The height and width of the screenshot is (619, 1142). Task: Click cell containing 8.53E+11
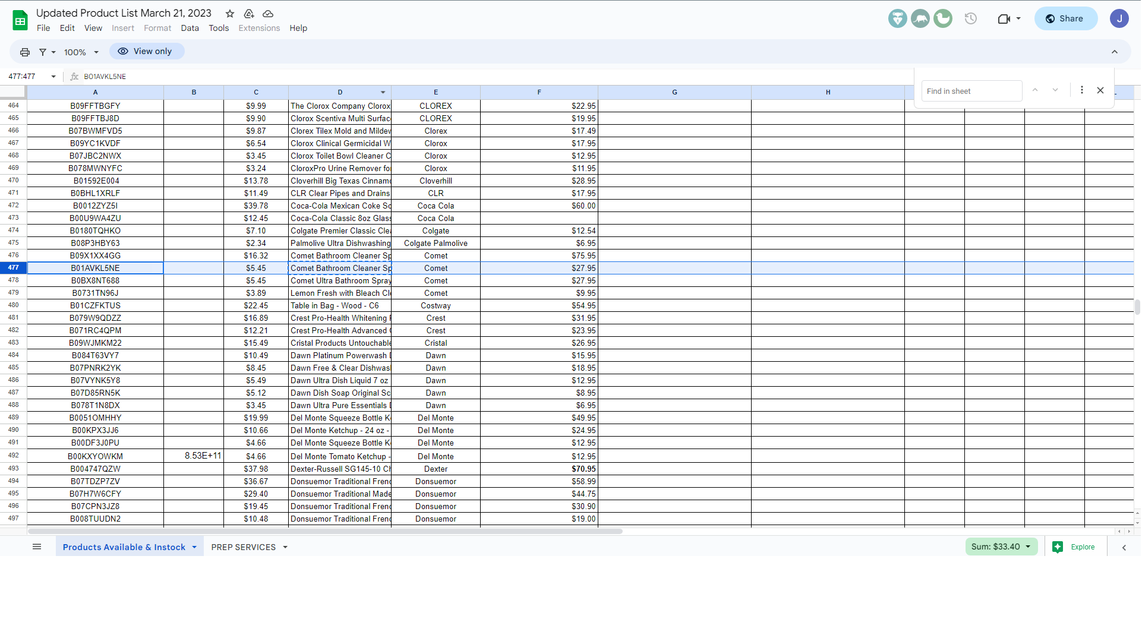(x=194, y=456)
